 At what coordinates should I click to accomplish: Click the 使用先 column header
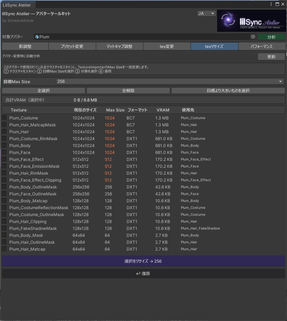188,110
